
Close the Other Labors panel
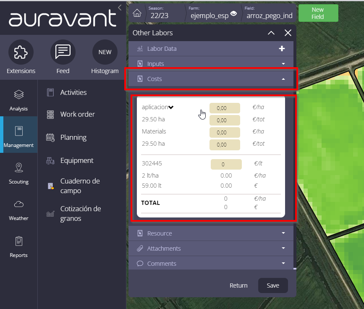[x=288, y=33]
